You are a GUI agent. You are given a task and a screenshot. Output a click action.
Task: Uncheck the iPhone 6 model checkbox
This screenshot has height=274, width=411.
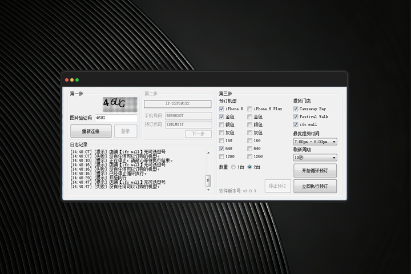(221, 109)
